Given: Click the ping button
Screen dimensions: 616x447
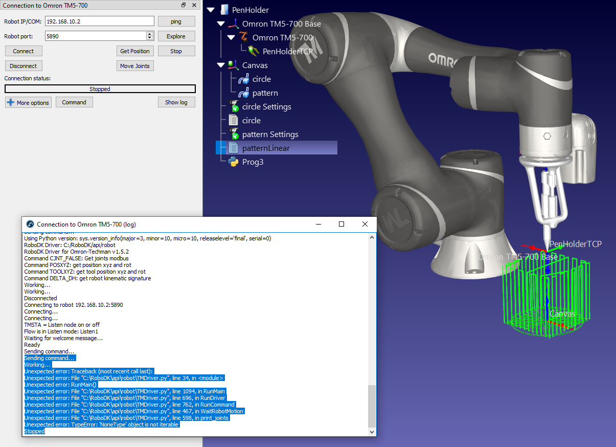Looking at the screenshot, I should point(176,21).
